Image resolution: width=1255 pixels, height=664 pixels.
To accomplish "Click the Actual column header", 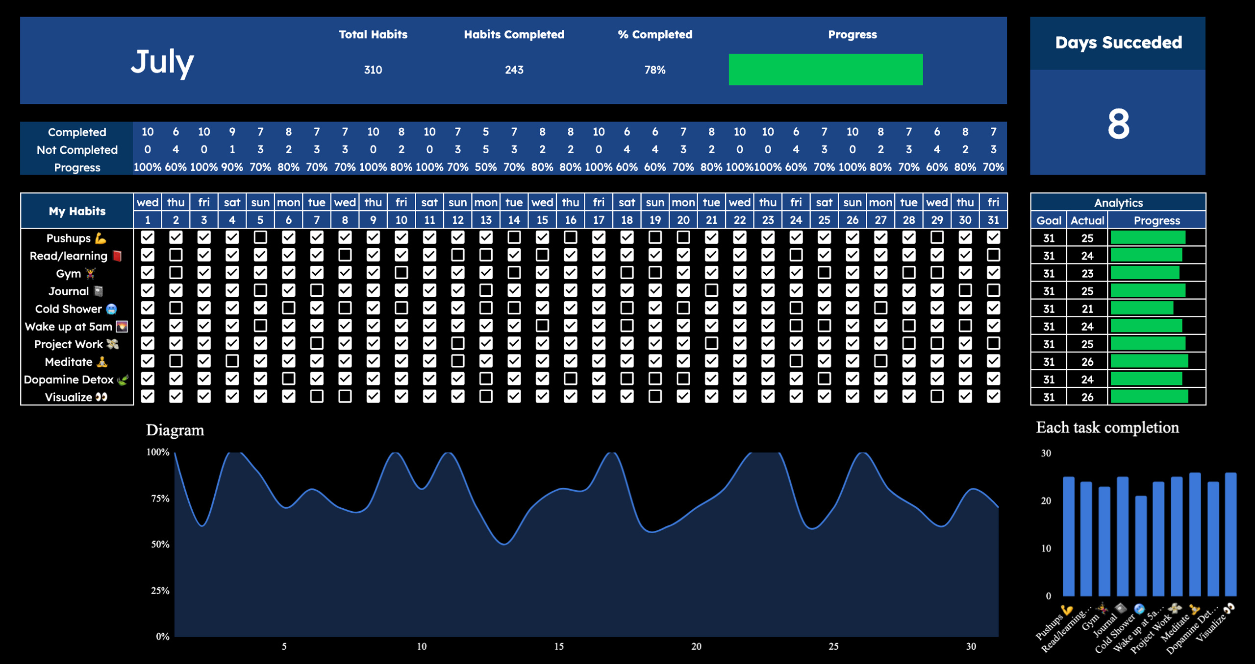I will pyautogui.click(x=1087, y=220).
